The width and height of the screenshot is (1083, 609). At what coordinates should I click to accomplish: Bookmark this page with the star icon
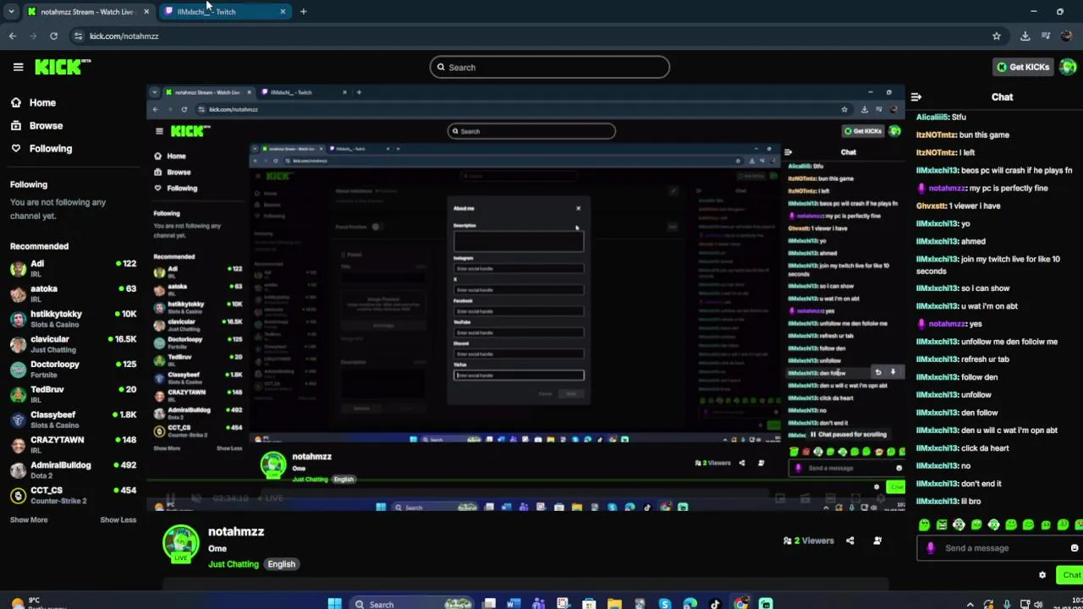coord(997,36)
